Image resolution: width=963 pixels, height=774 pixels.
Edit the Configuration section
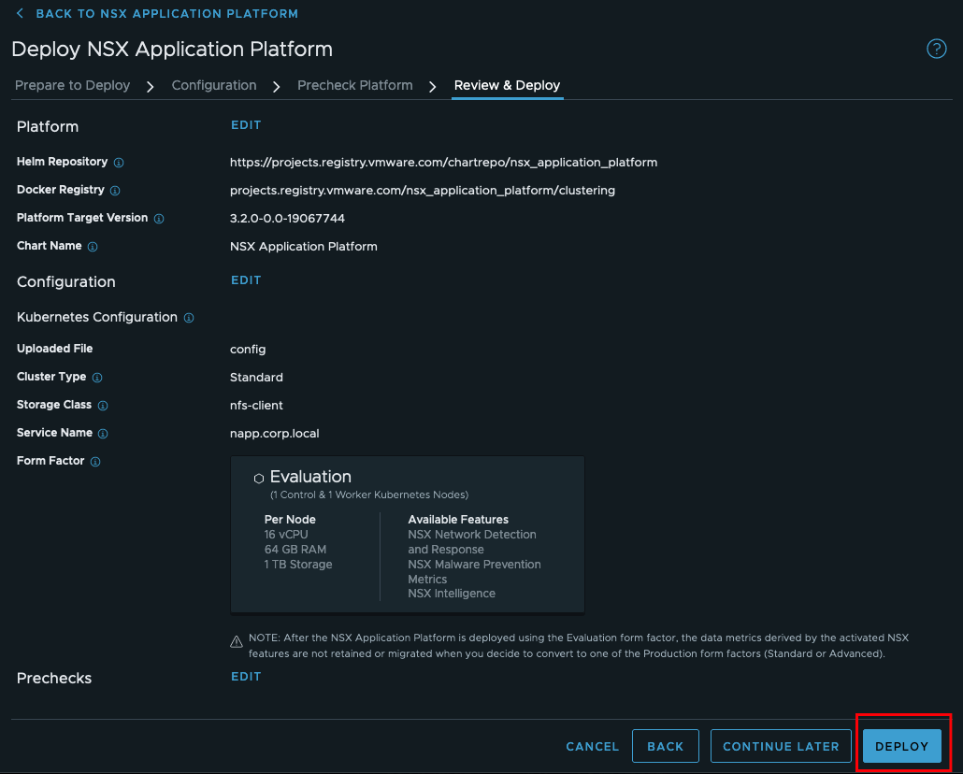[x=246, y=280]
